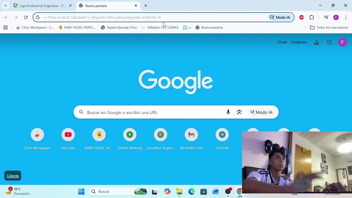Open the Citrix Workspace shortcut tile
The width and height of the screenshot is (352, 198).
(37, 139)
